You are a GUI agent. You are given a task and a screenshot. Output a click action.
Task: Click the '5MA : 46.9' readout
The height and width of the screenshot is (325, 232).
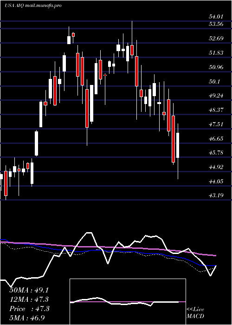point(27,318)
